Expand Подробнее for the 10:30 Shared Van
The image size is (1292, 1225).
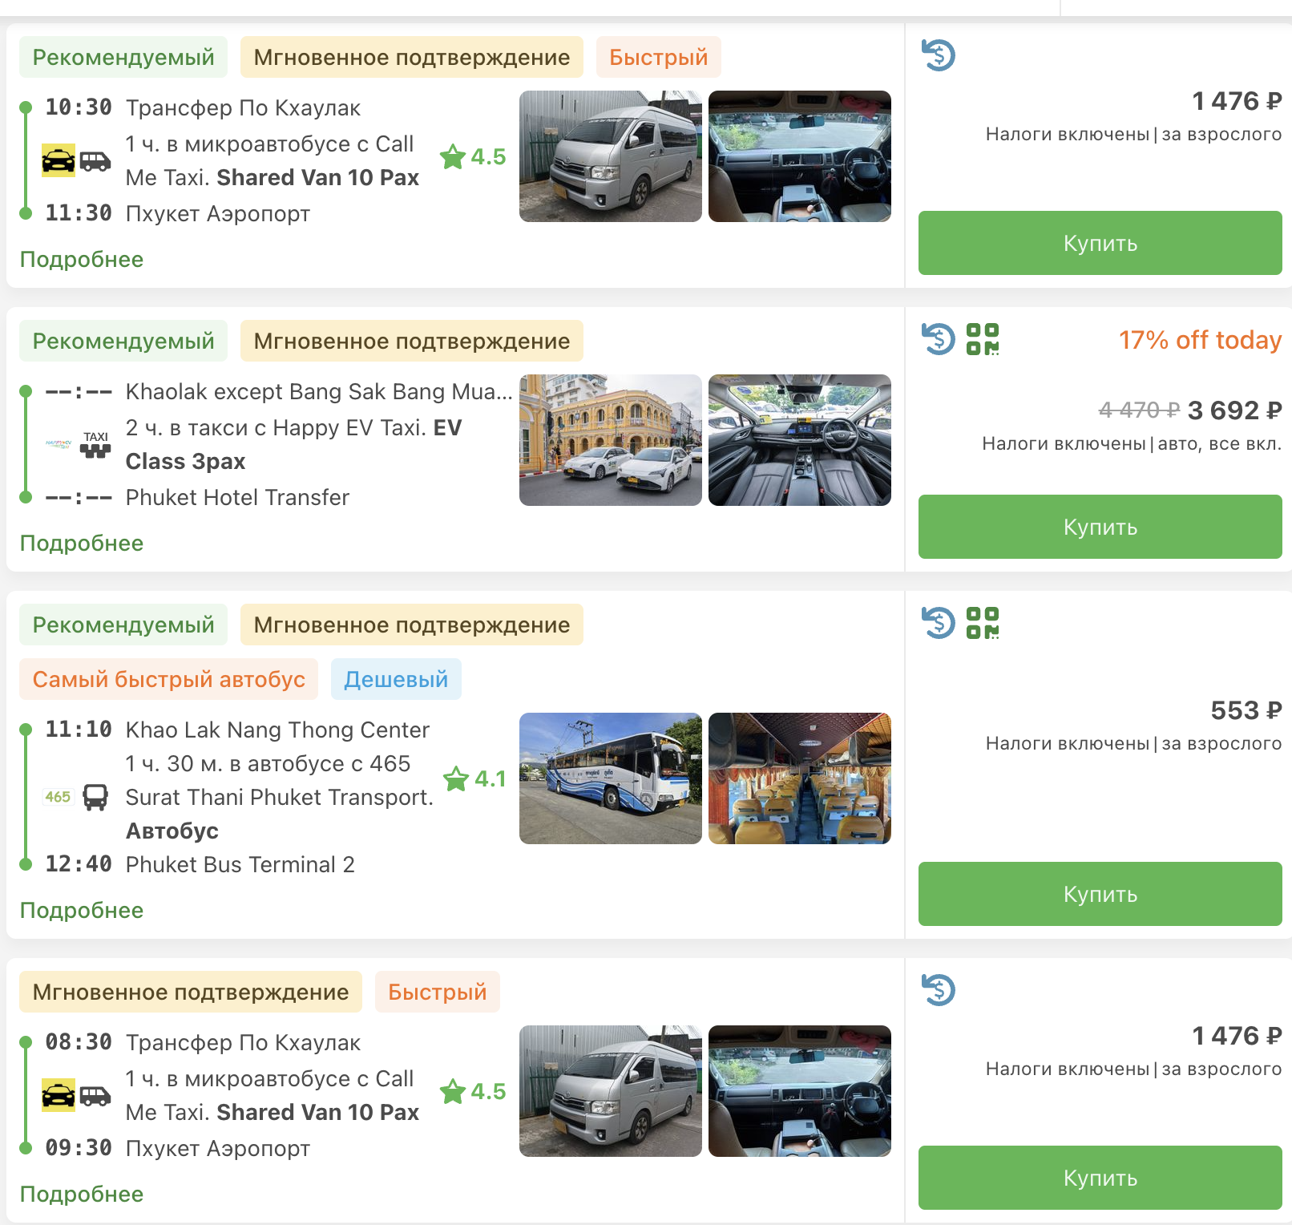[x=82, y=260]
